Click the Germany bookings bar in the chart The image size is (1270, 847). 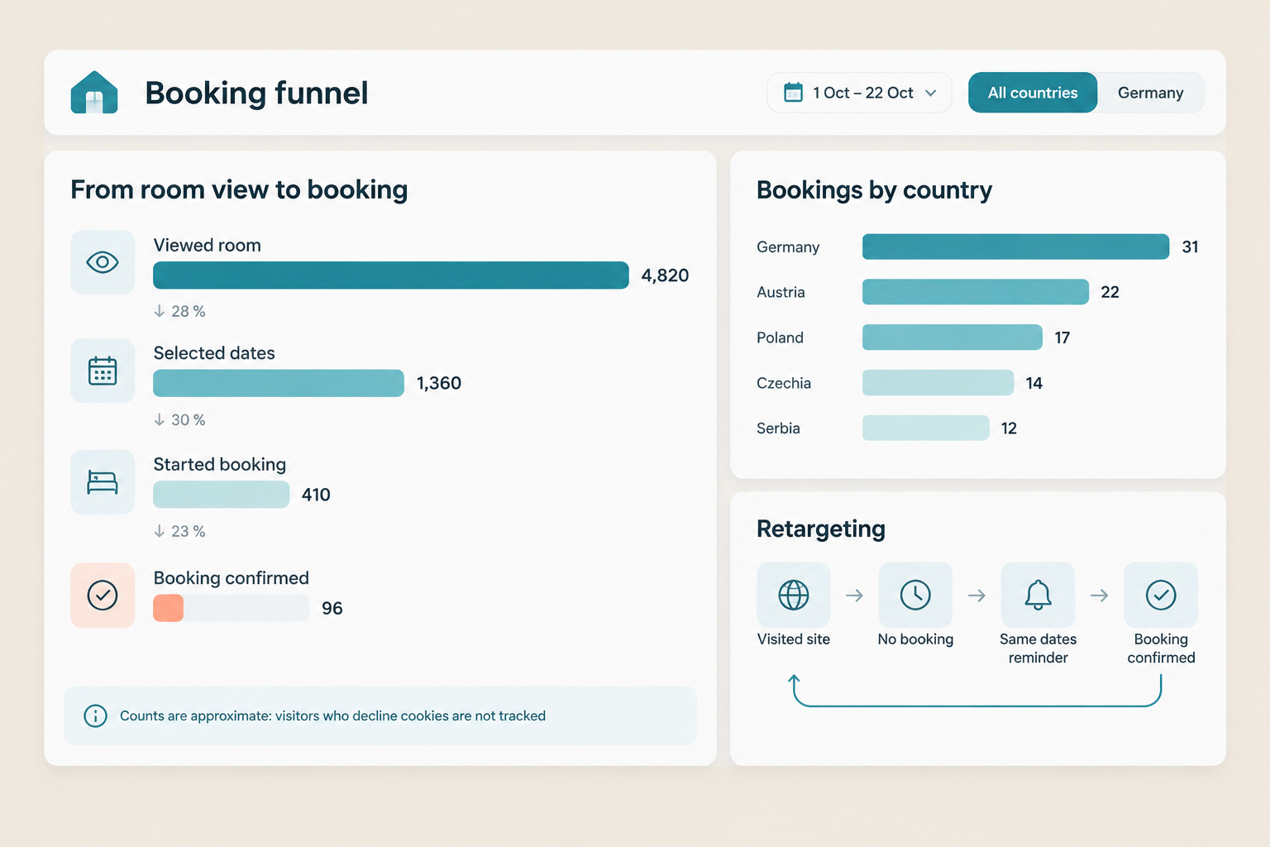(x=1015, y=246)
